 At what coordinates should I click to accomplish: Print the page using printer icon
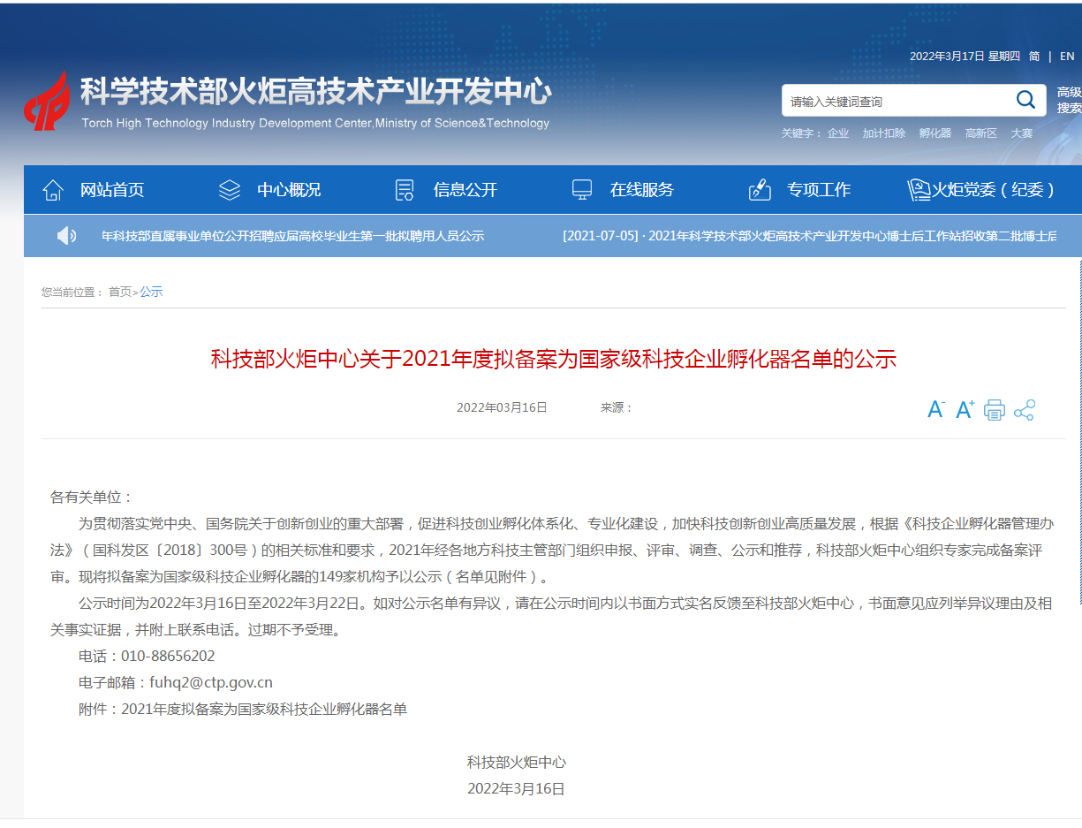point(995,410)
